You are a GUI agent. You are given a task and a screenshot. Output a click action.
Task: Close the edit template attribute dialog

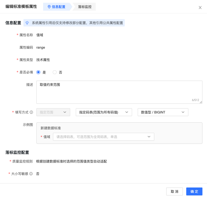[200, 8]
